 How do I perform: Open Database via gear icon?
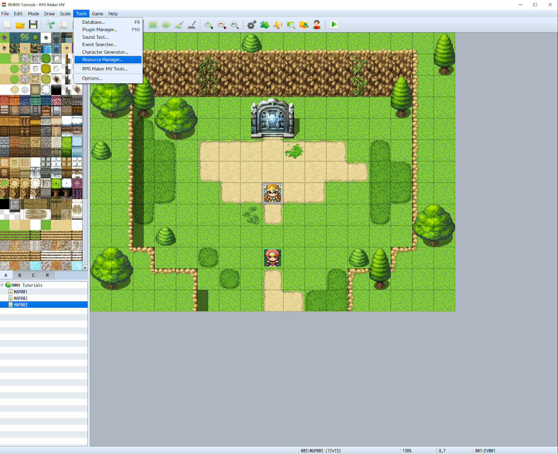click(x=251, y=25)
